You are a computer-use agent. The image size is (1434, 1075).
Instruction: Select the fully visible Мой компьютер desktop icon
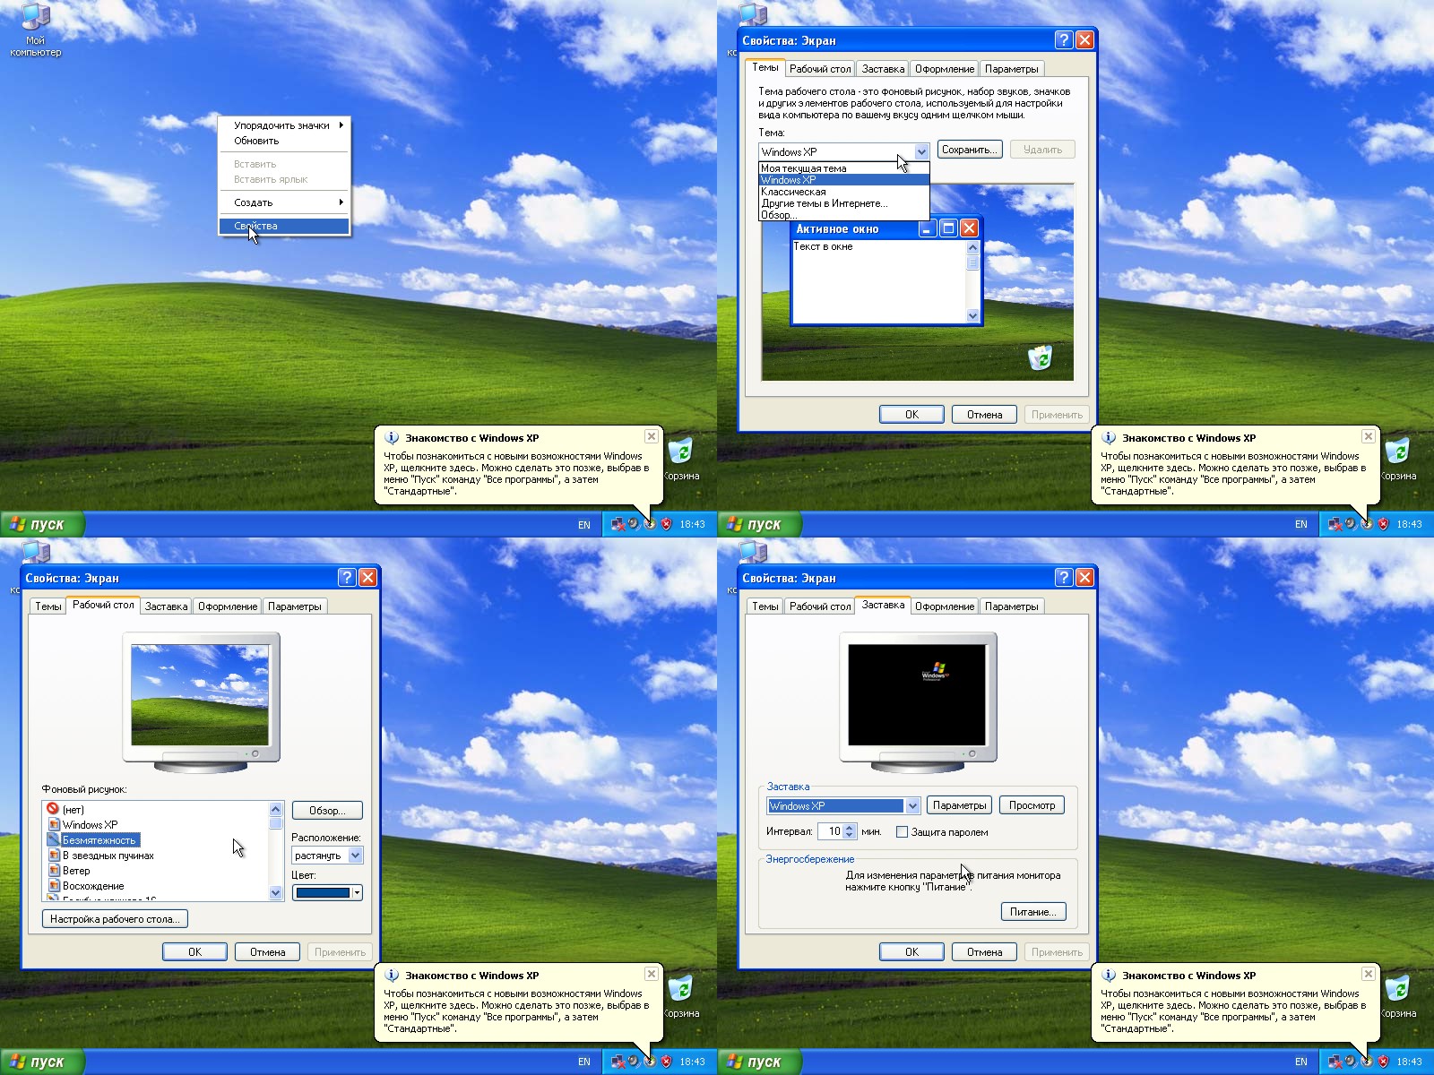(x=35, y=30)
